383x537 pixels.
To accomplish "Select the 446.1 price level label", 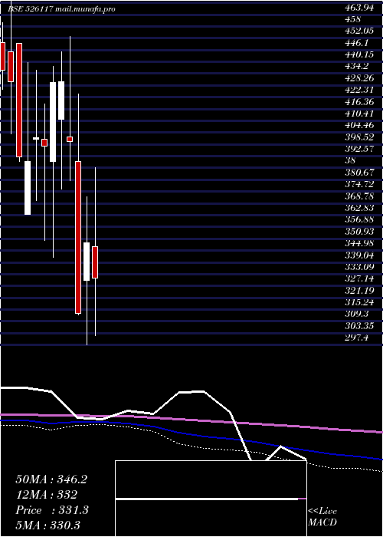I will 358,43.
